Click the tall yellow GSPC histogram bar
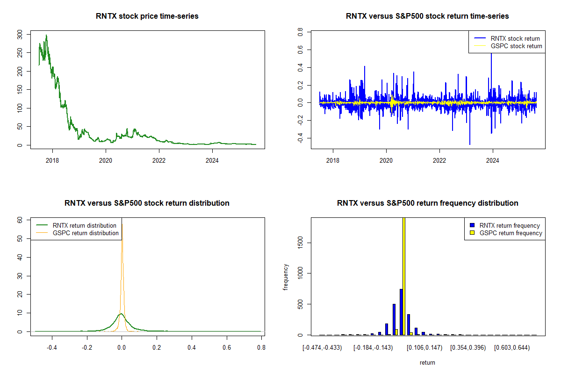This screenshot has height=374, width=561. (403, 276)
